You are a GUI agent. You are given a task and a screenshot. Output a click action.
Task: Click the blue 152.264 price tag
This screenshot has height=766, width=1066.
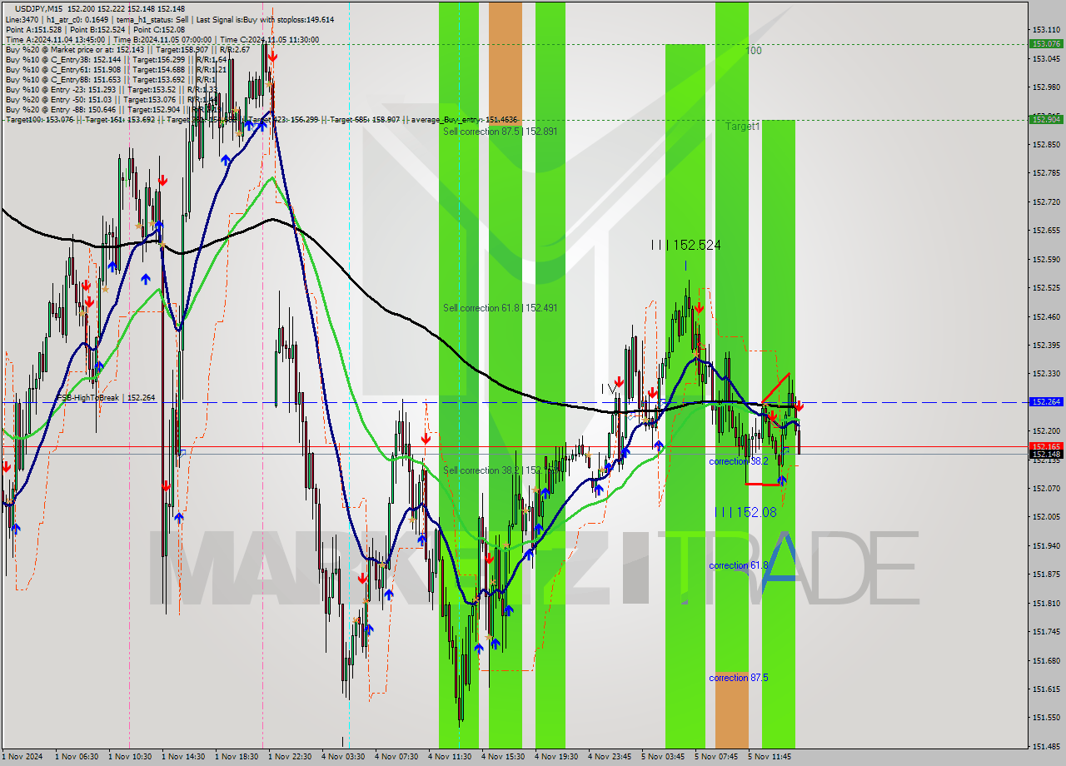(x=1046, y=401)
